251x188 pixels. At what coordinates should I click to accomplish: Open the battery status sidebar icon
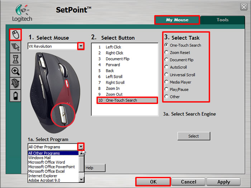[x=15, y=95]
